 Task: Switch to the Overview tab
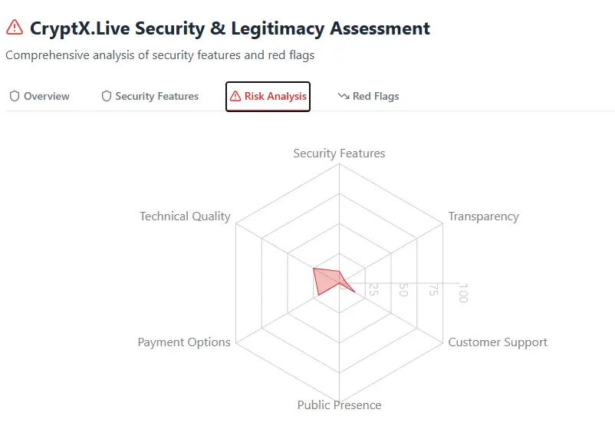tap(46, 97)
